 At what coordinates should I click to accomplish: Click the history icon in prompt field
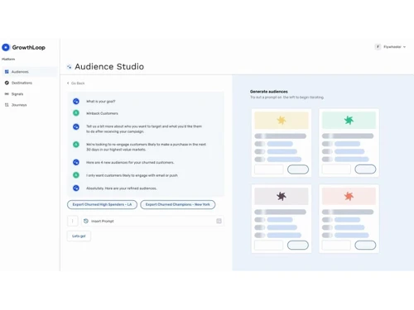click(x=86, y=221)
